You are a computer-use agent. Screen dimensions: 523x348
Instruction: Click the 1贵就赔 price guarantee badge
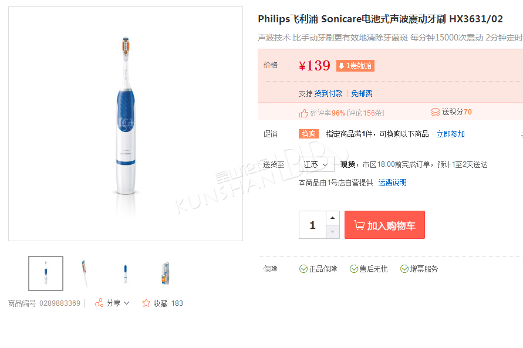(355, 66)
